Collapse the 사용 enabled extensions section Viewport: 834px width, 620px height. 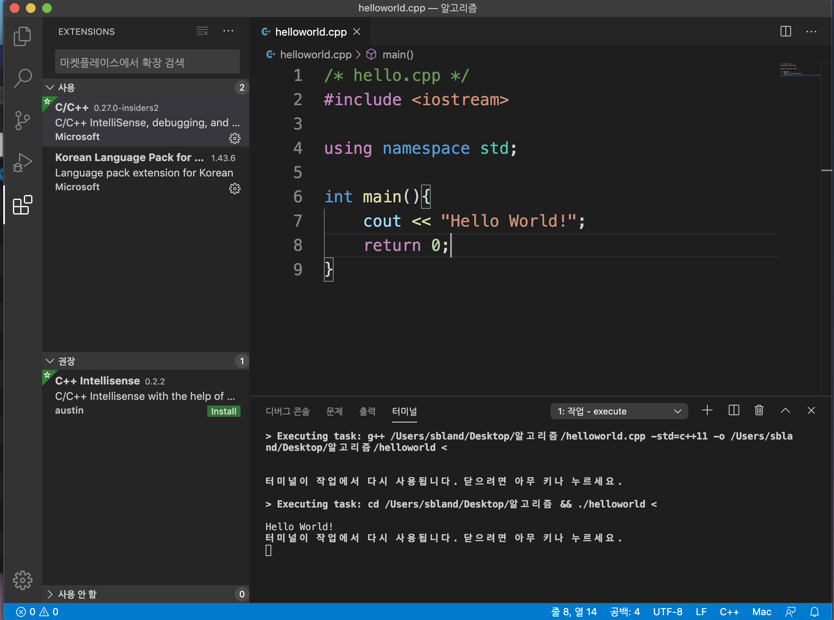click(x=50, y=88)
